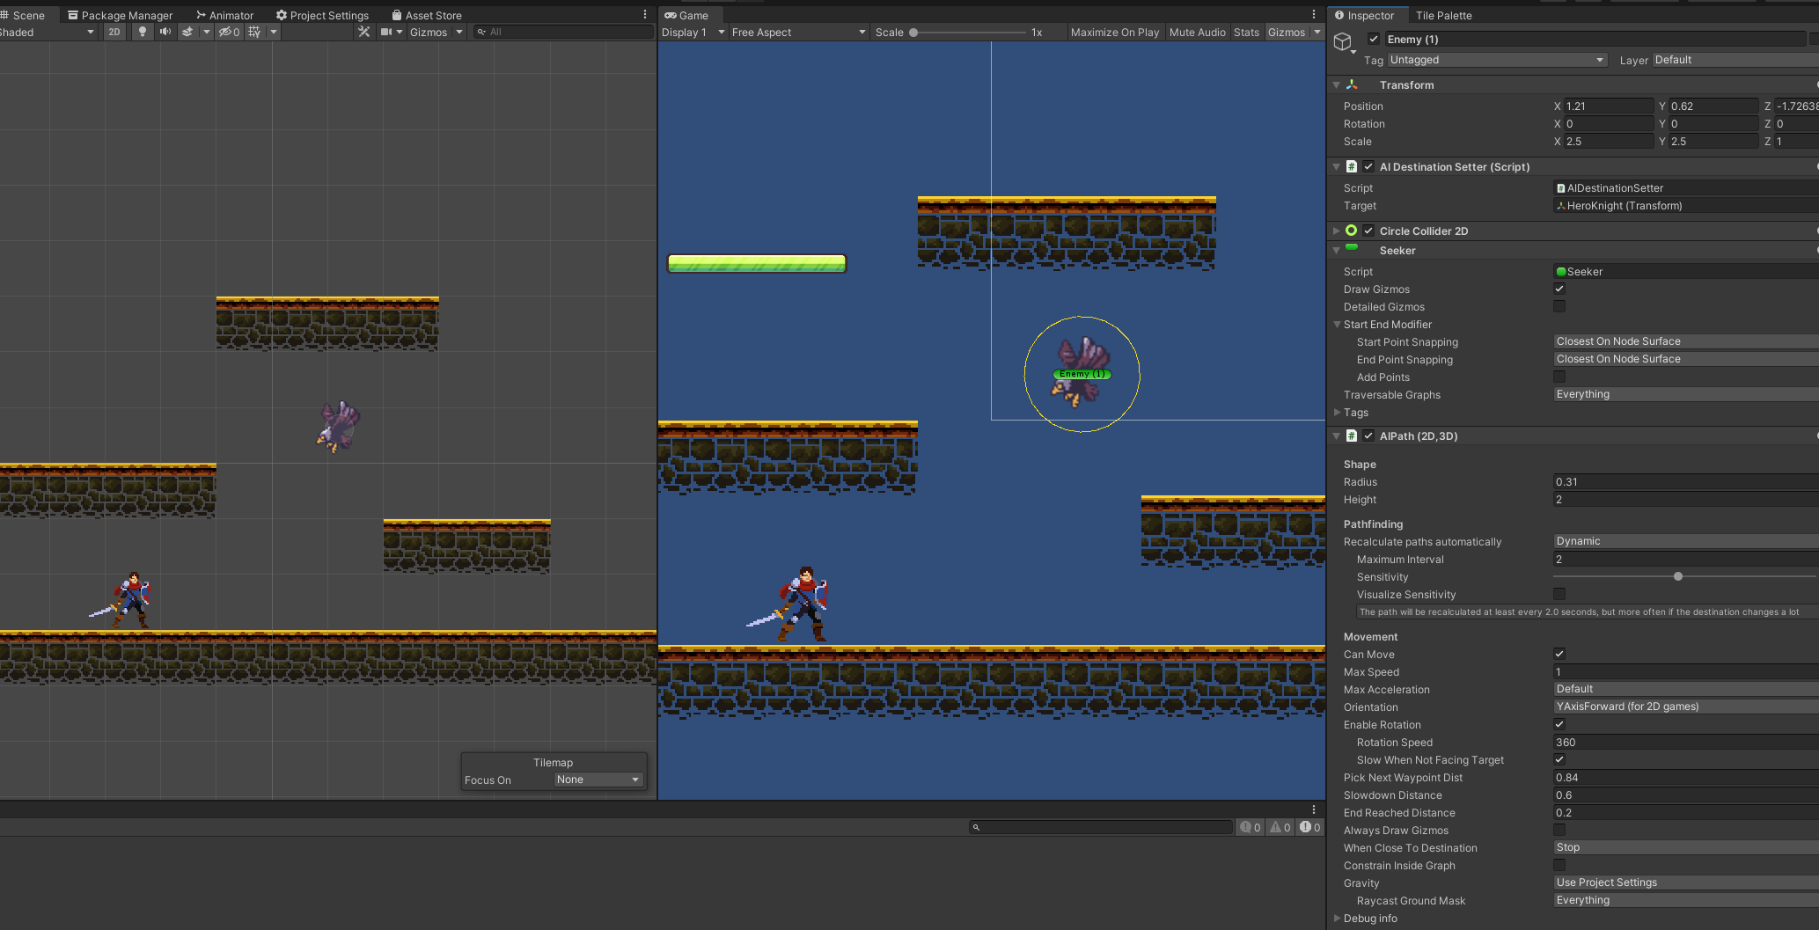Open Game panel three-dot options menu

pos(1314,15)
